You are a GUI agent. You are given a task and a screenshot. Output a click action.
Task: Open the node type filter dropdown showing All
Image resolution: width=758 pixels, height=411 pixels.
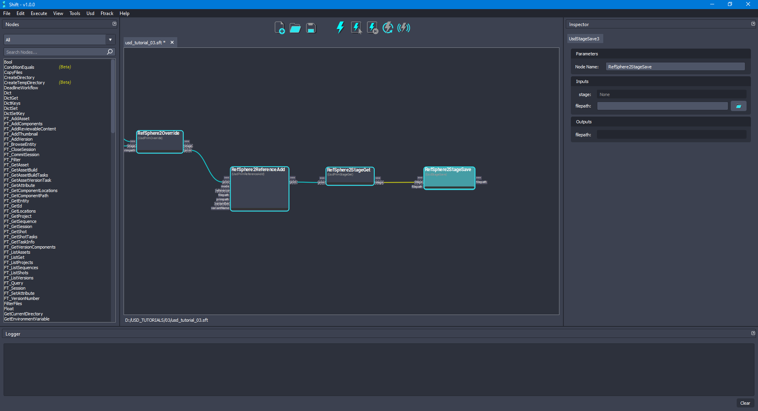click(x=110, y=40)
